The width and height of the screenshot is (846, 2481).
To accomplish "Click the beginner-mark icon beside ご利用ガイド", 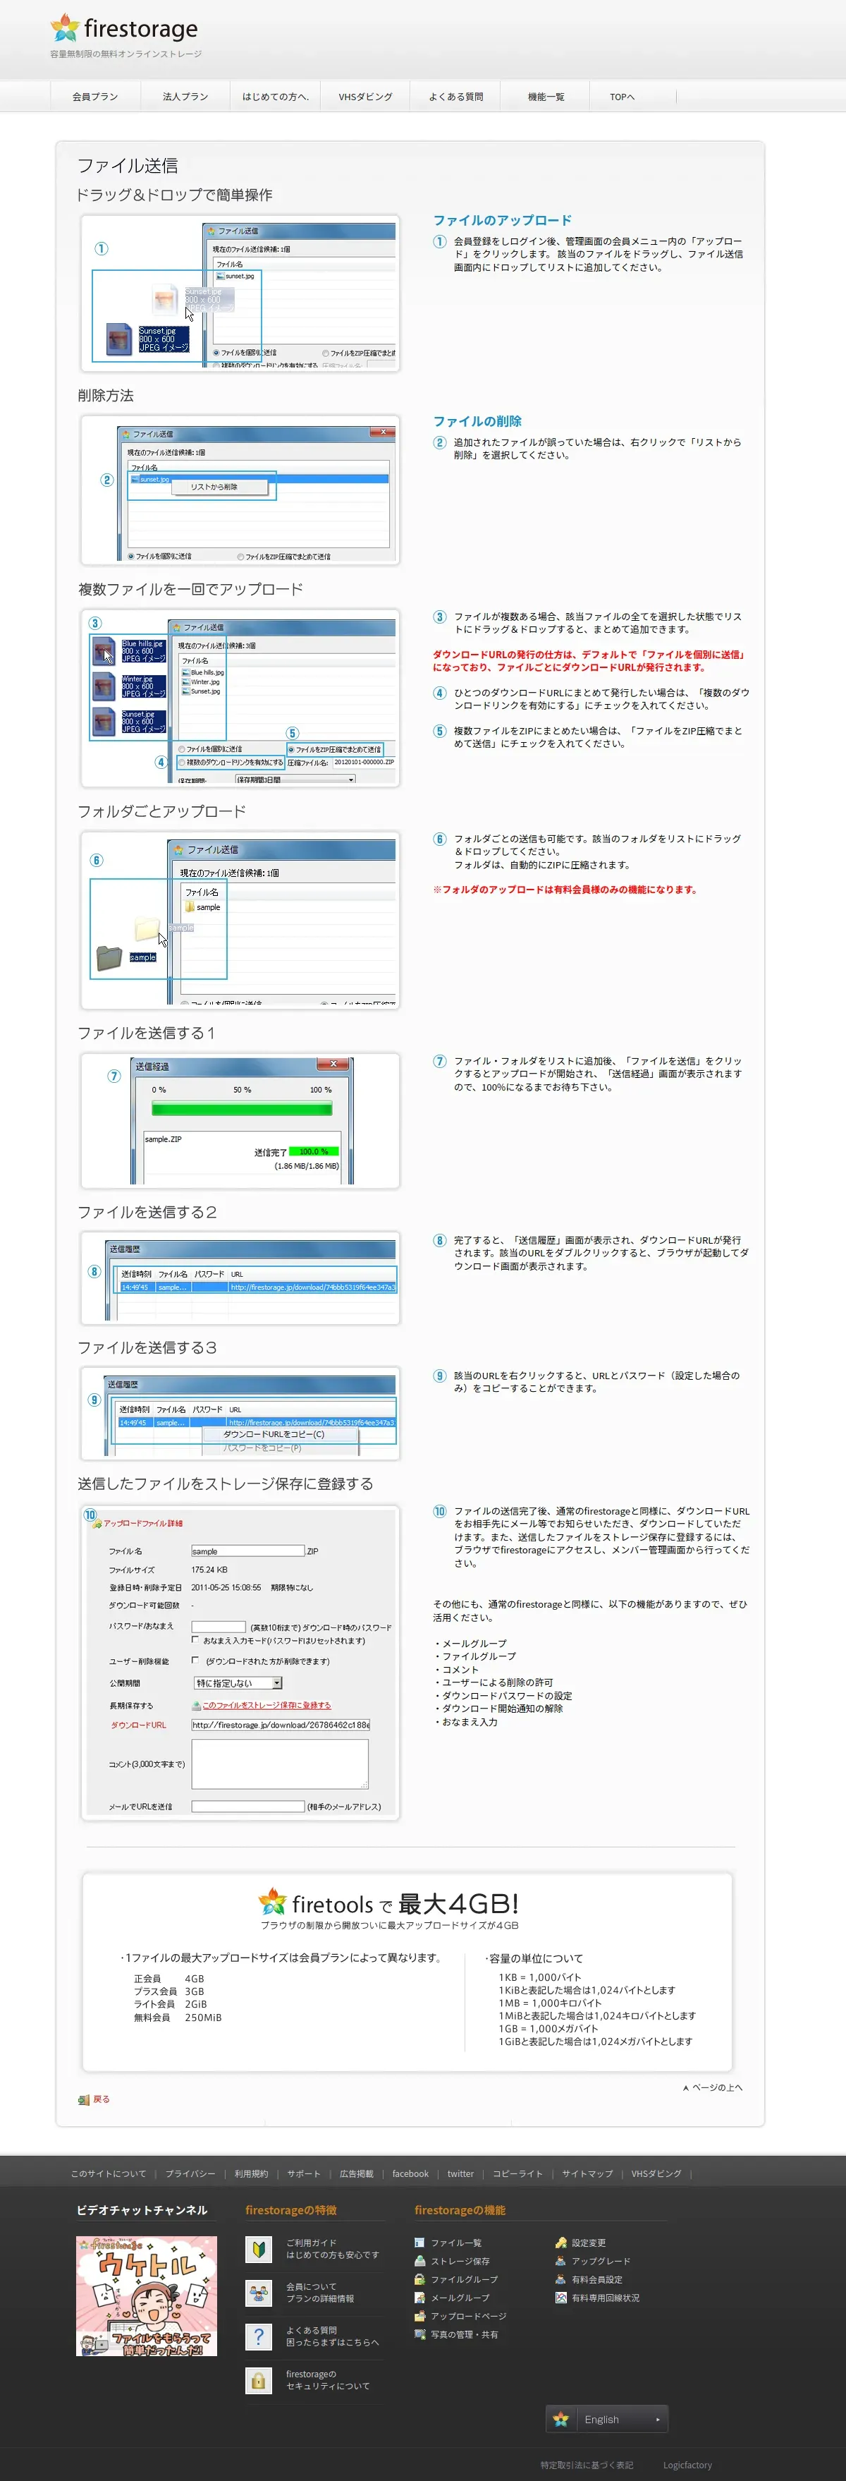I will coord(258,2249).
